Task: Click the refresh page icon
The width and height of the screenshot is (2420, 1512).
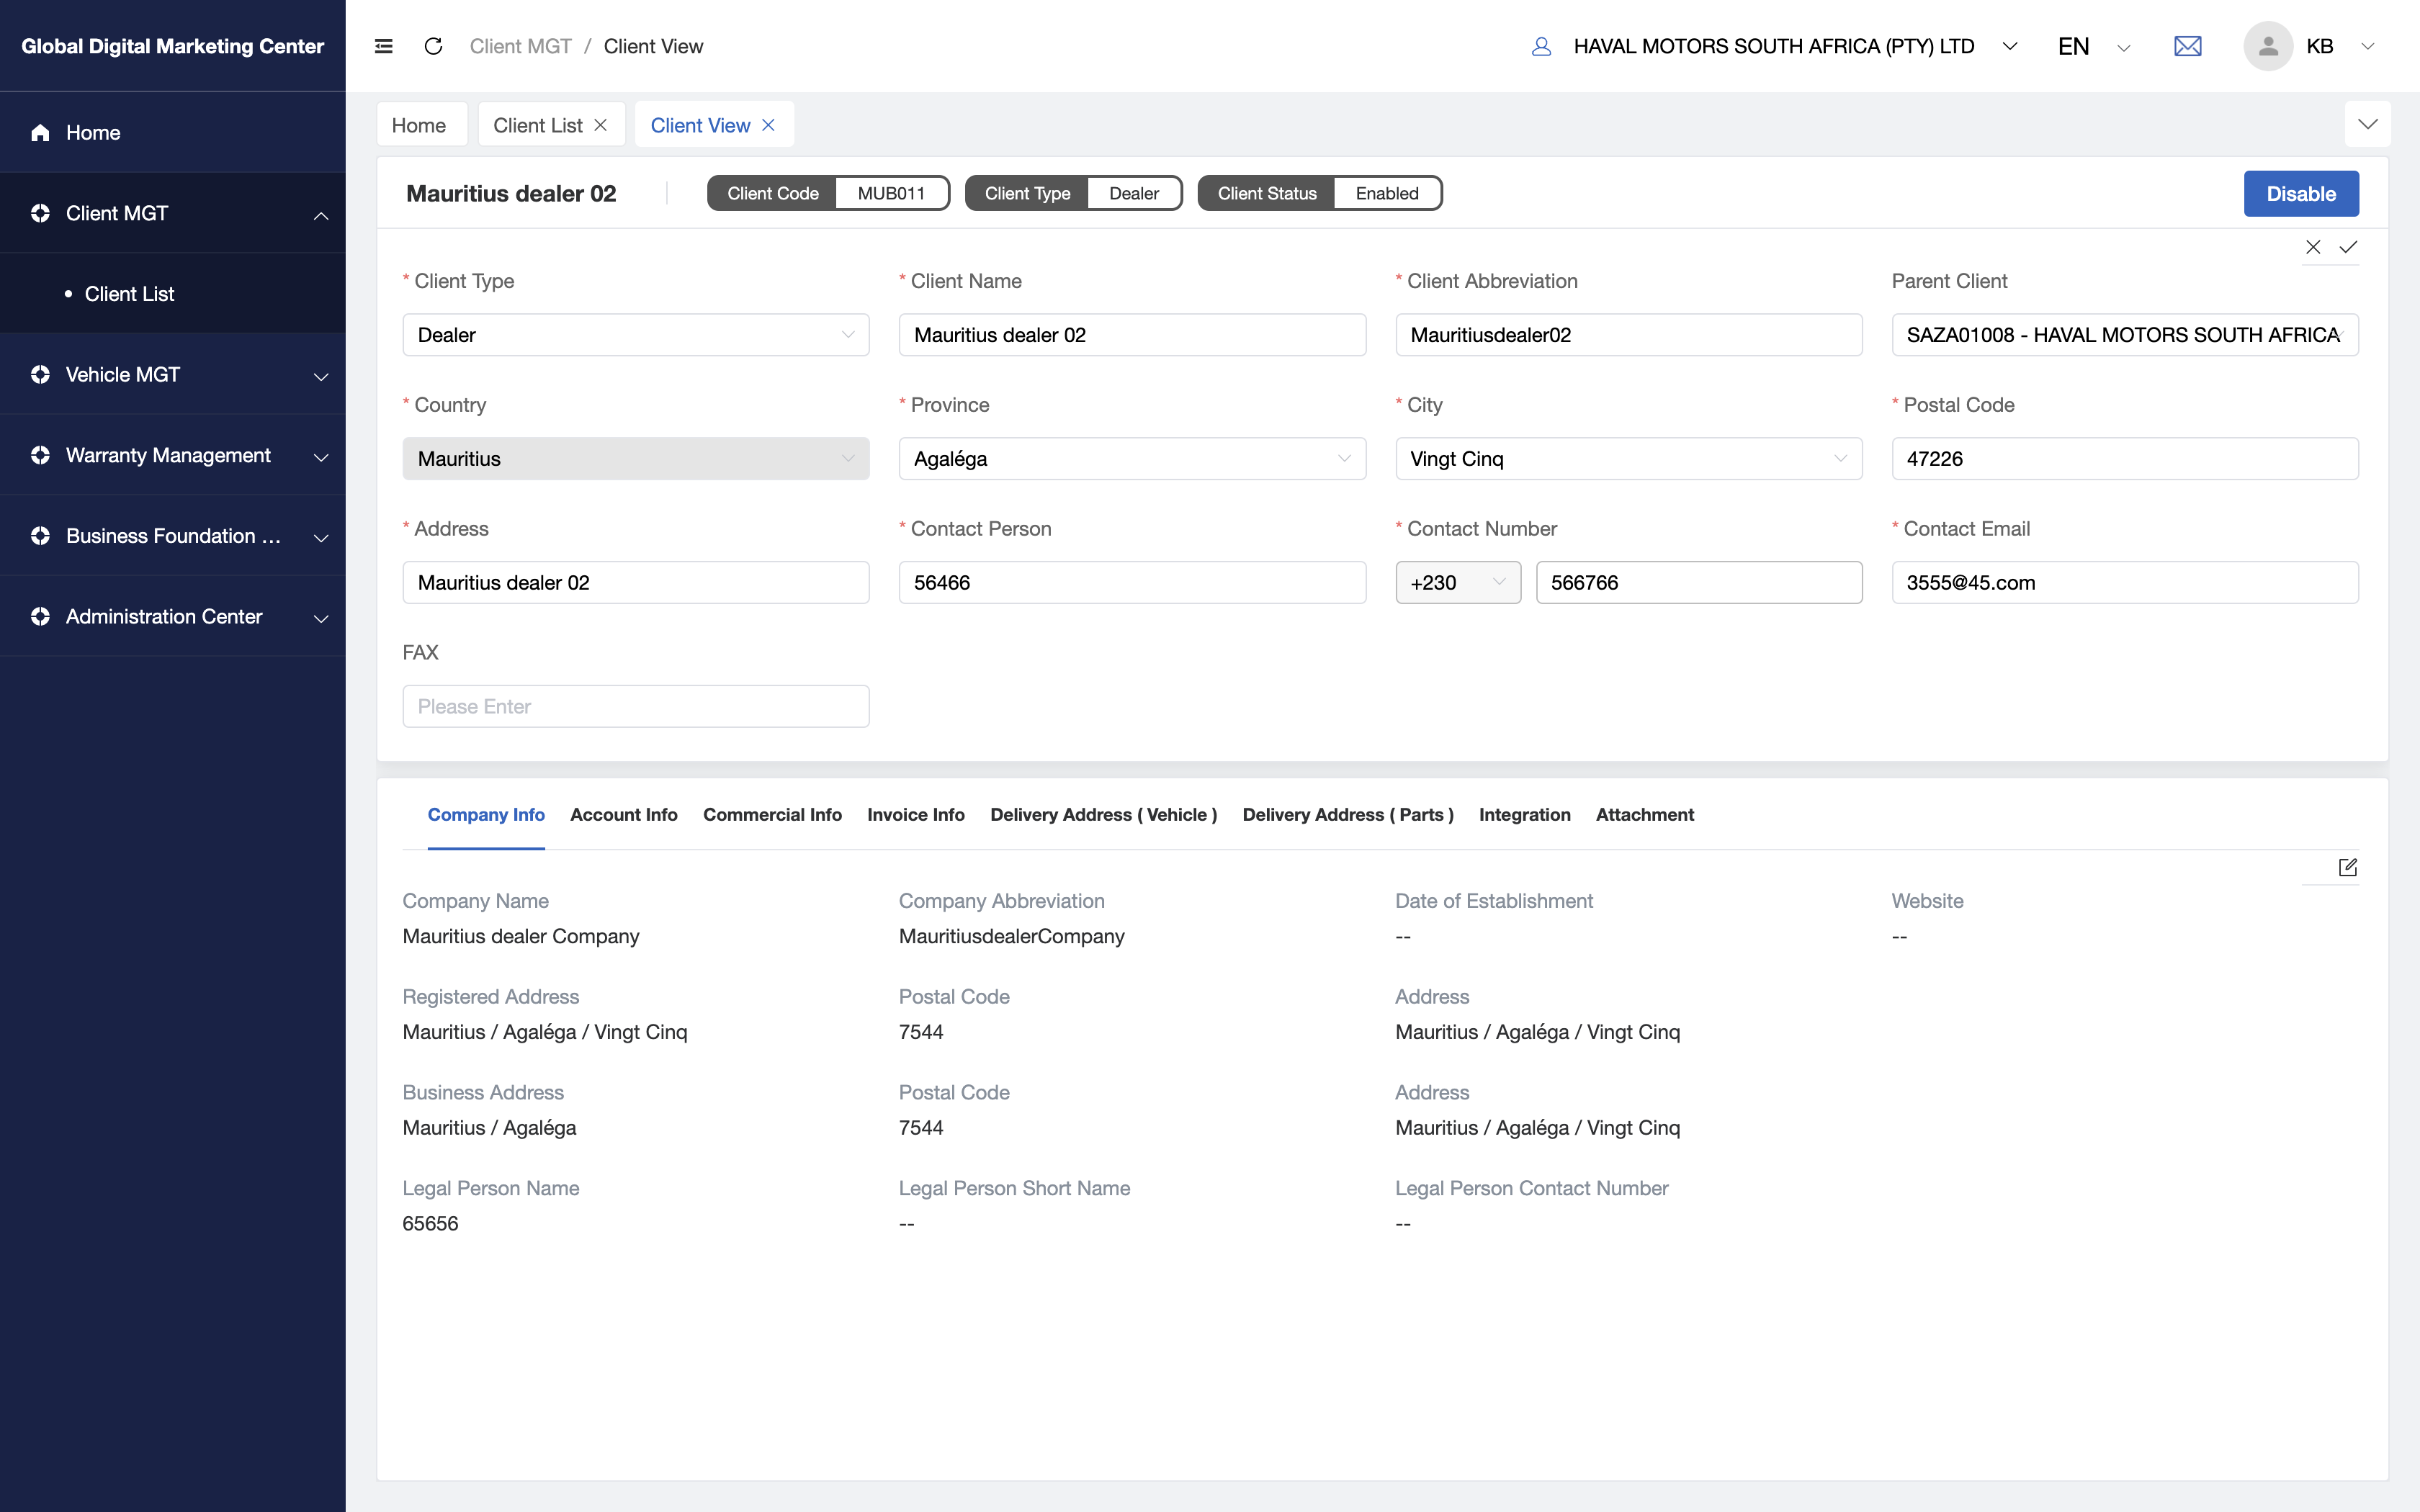Action: point(433,46)
